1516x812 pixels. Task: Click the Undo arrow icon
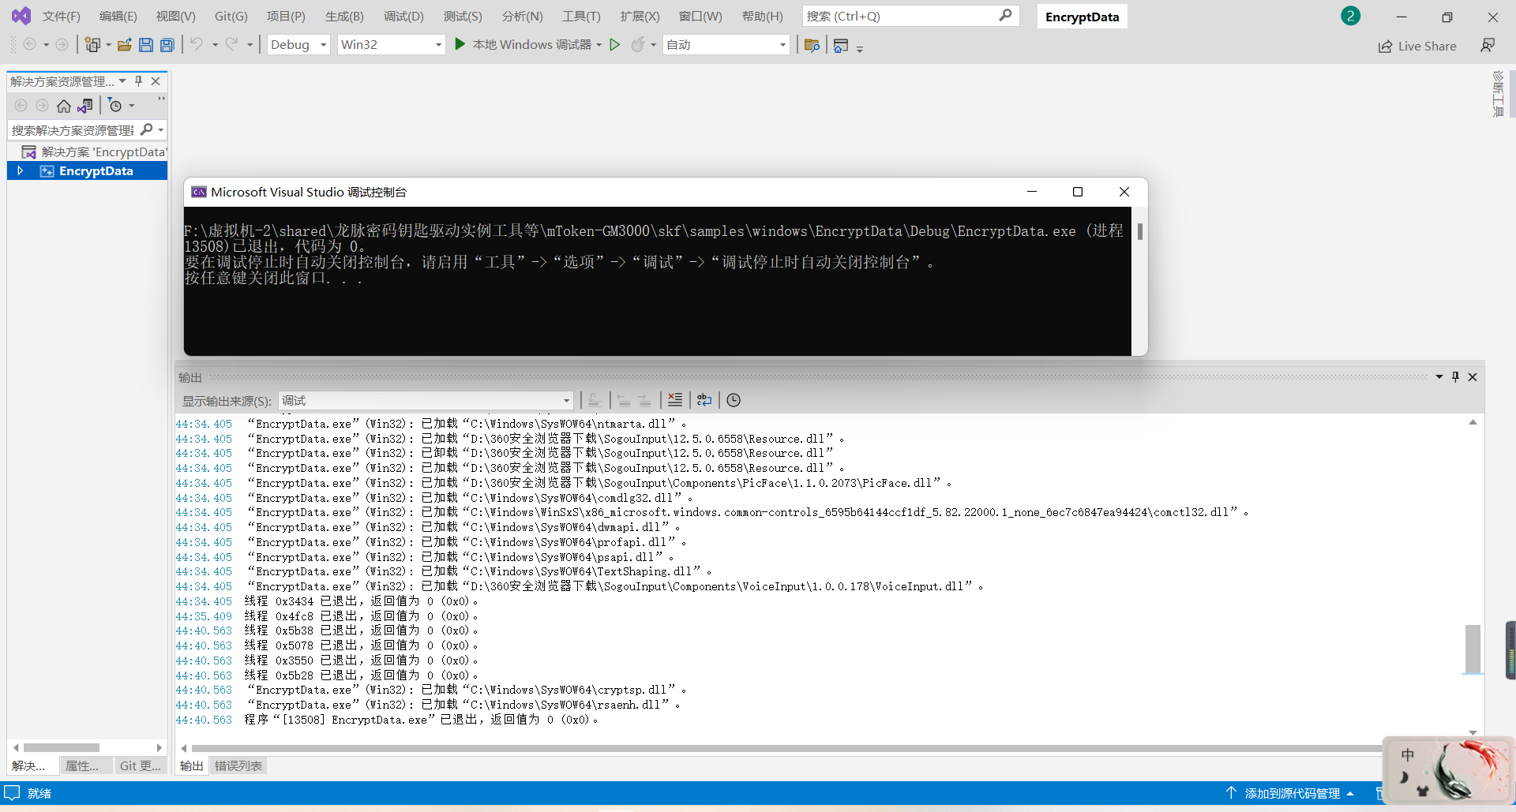pyautogui.click(x=197, y=44)
